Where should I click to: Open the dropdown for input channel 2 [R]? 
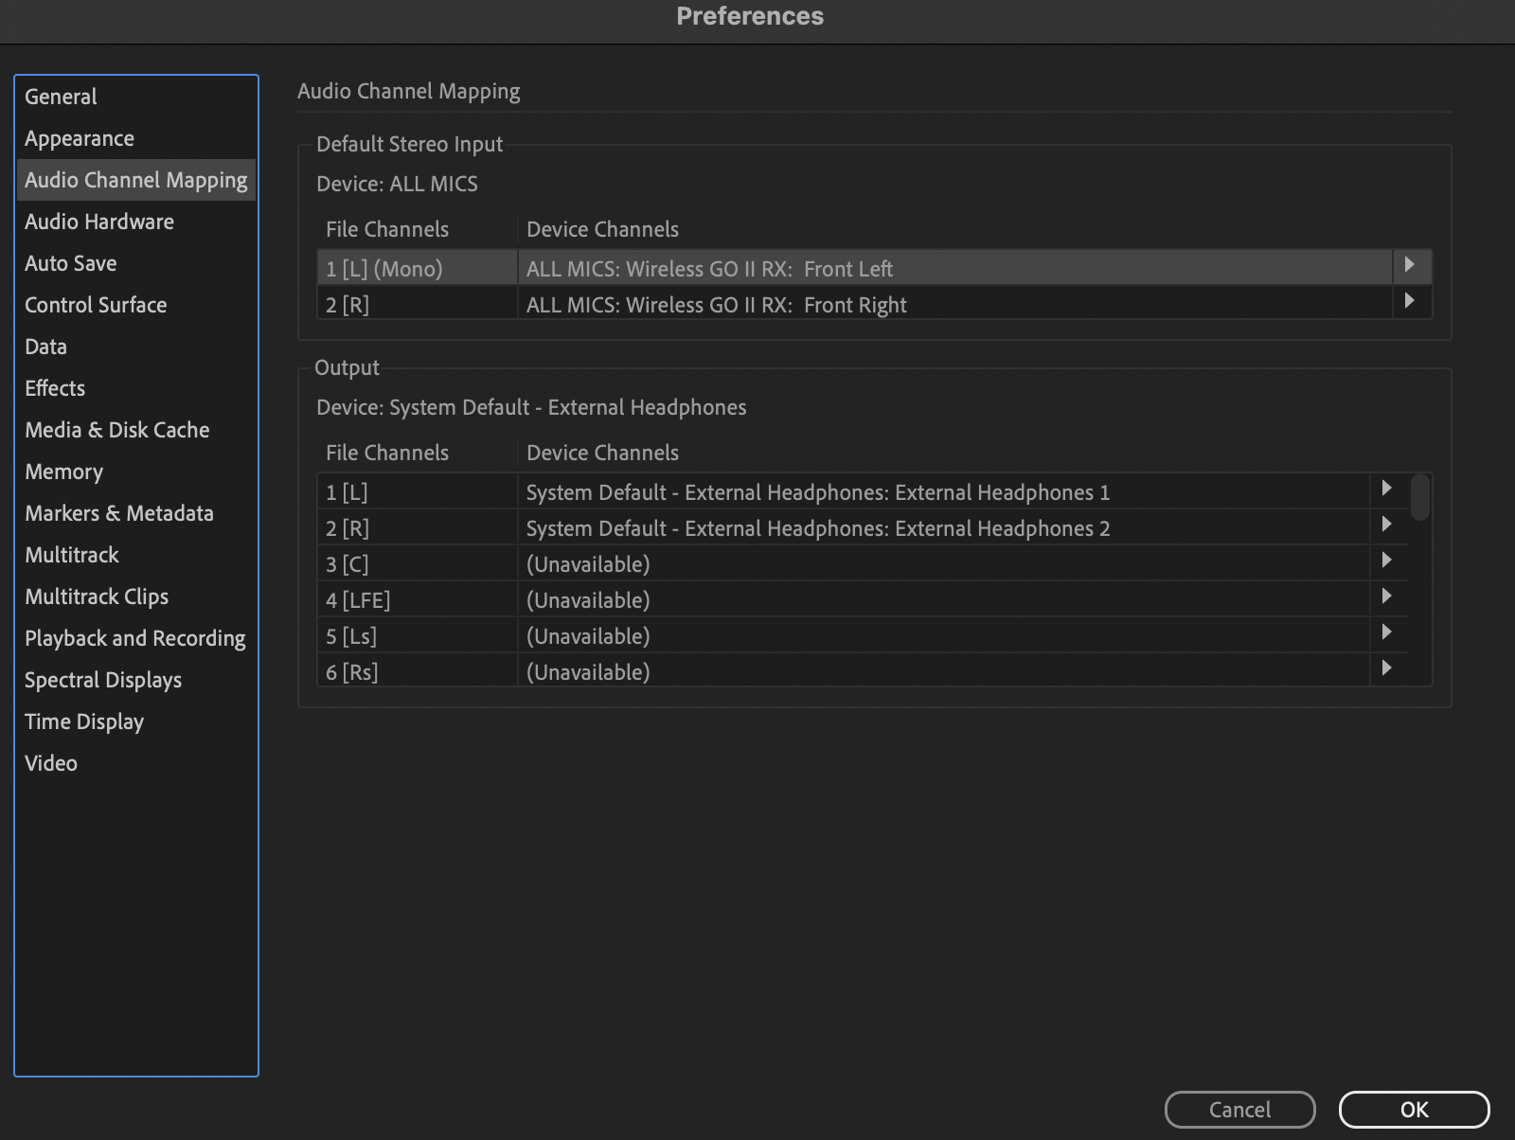tap(1410, 302)
